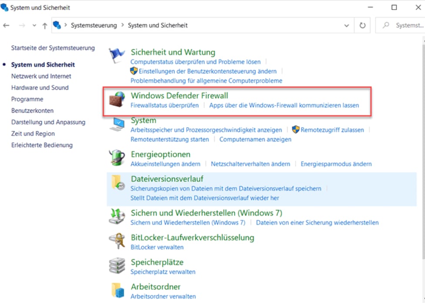Viewport: 425px width, 303px height.
Task: Click the shield beside Benutzerkontensteuerung ändern
Action: 134,71
